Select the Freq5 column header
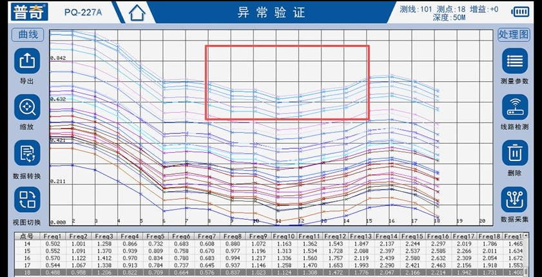 pos(155,236)
